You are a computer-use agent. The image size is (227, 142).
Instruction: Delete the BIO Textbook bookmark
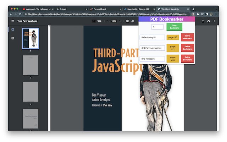(187, 59)
